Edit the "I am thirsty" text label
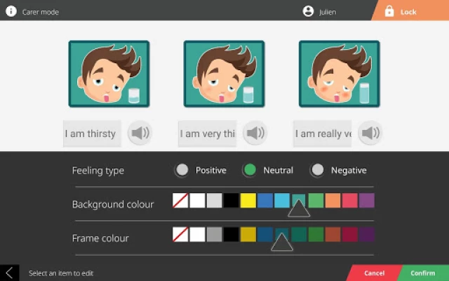449x281 pixels. [x=91, y=133]
